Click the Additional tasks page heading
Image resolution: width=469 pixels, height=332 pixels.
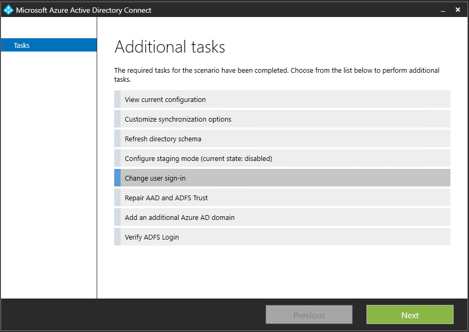[x=170, y=47]
